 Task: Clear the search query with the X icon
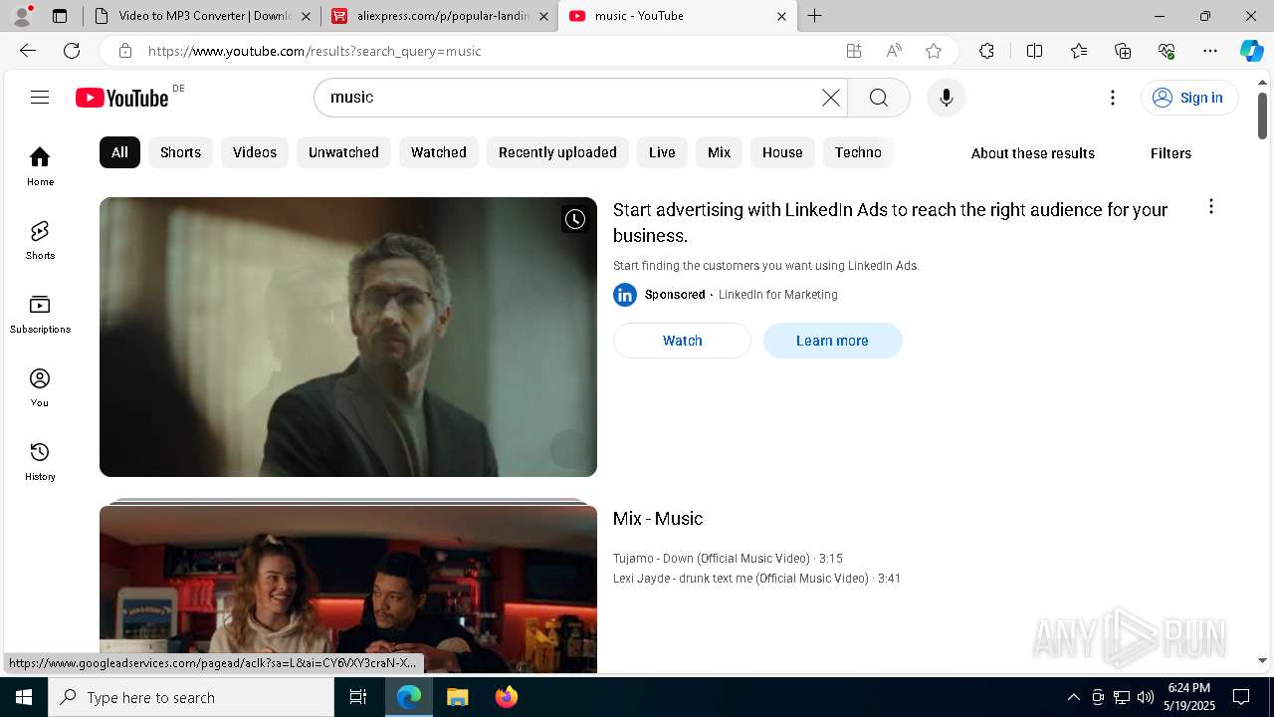[x=831, y=97]
